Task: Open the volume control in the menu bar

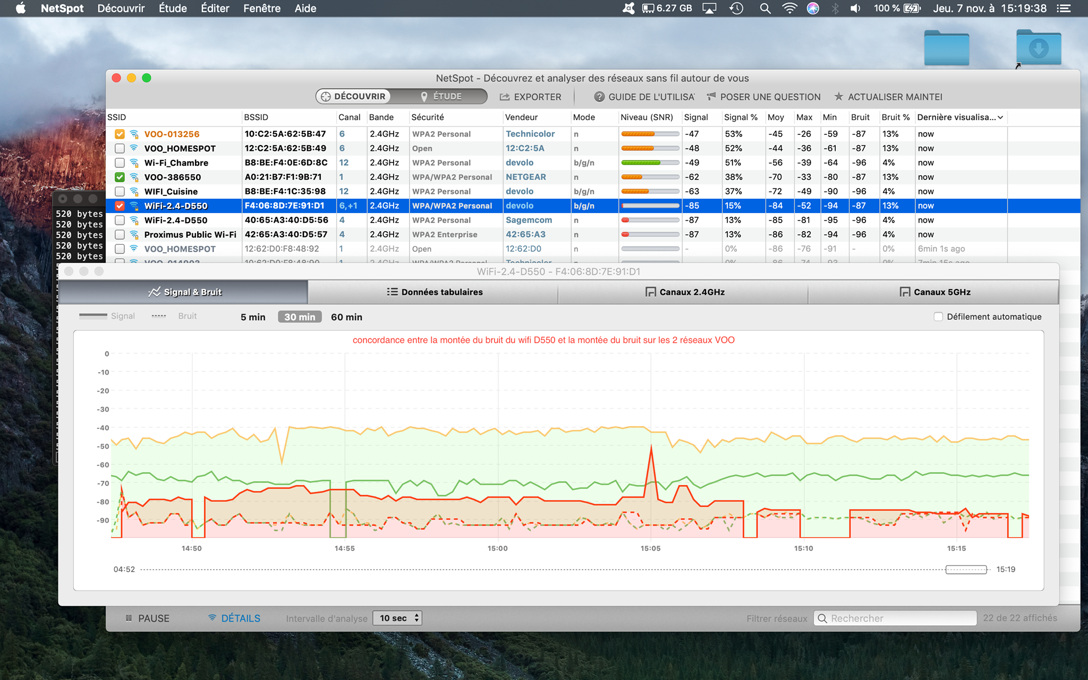Action: pos(855,8)
